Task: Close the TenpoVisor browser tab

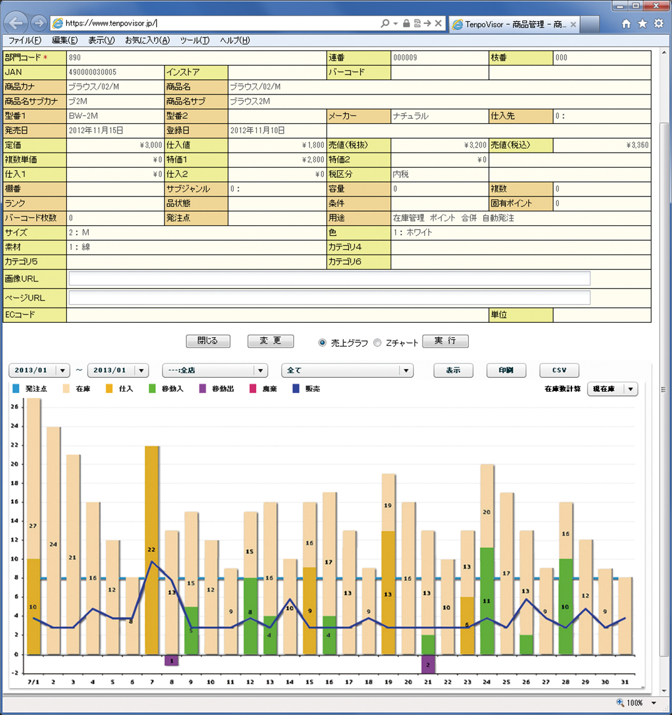Action: (x=573, y=24)
